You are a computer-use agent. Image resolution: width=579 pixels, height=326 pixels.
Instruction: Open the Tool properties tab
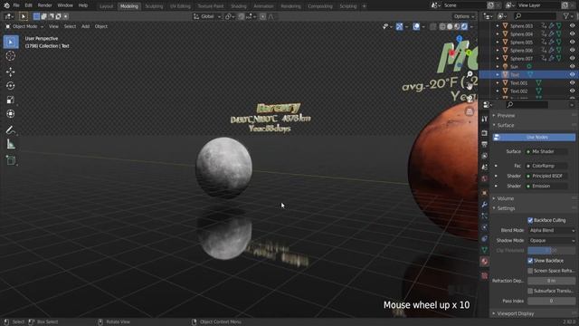pyautogui.click(x=485, y=120)
